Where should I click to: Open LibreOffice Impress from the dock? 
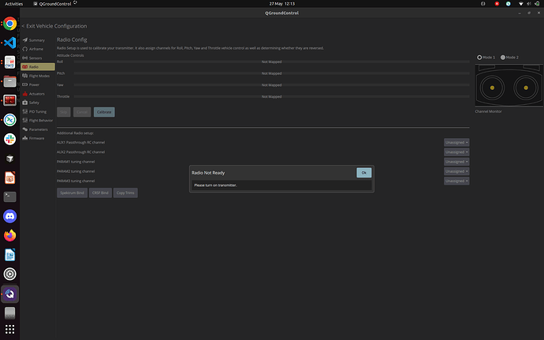pyautogui.click(x=9, y=177)
